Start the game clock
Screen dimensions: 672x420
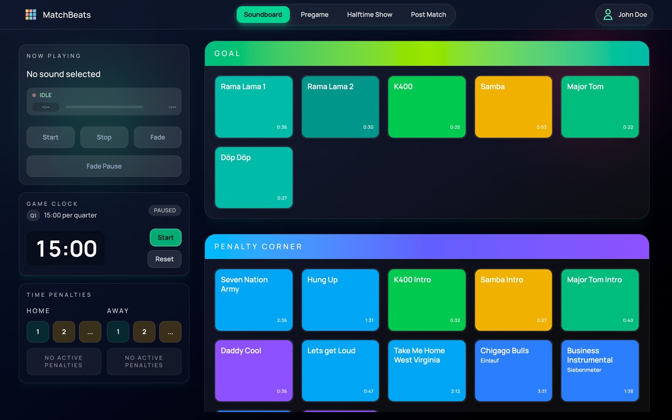[166, 237]
